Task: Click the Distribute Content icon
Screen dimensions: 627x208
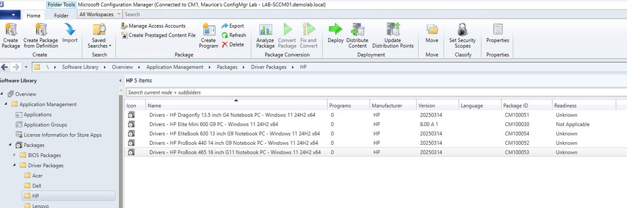Action: 358,36
